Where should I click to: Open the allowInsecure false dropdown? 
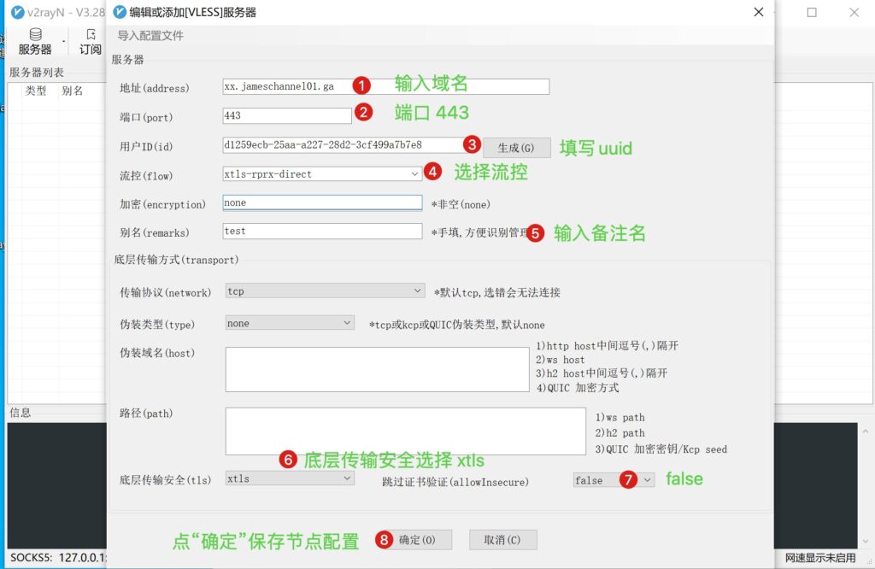(614, 480)
